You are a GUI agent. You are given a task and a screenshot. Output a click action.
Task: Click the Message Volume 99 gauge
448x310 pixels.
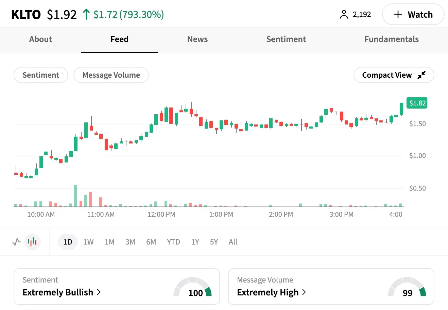click(x=407, y=288)
